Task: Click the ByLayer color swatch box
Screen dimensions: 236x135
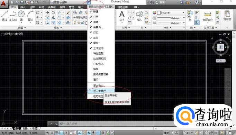Action: pyautogui.click(x=158, y=13)
